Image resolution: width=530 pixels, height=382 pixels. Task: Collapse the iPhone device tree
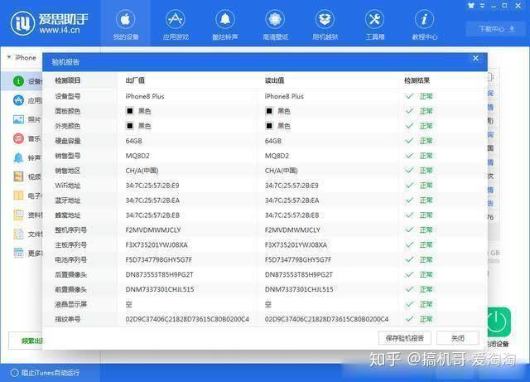pos(9,58)
